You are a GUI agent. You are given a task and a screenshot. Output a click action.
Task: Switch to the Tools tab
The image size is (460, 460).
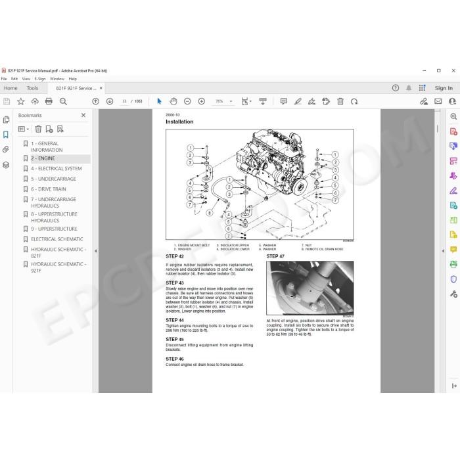tap(32, 88)
